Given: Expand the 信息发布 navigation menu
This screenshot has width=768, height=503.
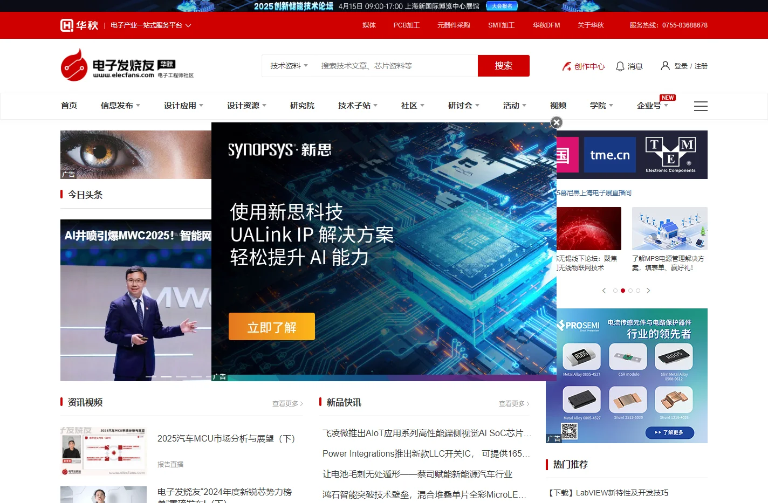Looking at the screenshot, I should click(120, 106).
